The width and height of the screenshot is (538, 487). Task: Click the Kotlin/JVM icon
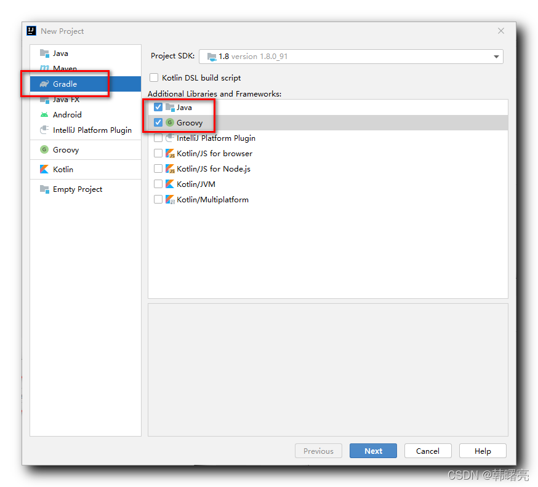click(x=170, y=184)
